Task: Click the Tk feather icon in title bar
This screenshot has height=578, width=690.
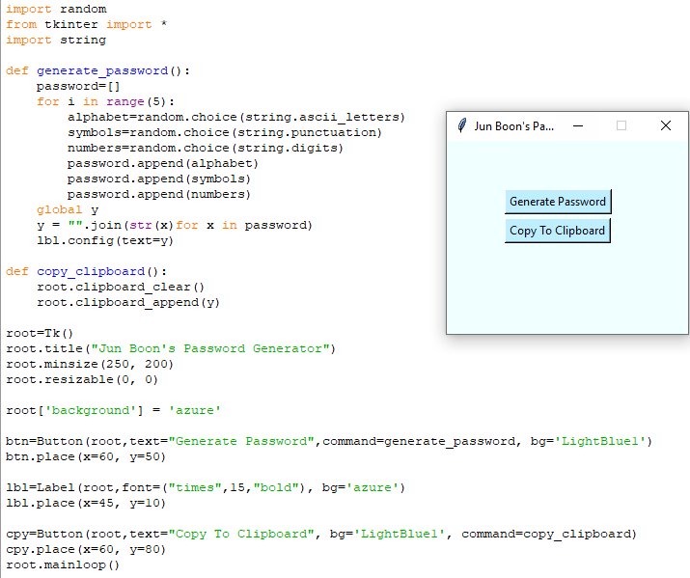Action: tap(462, 125)
